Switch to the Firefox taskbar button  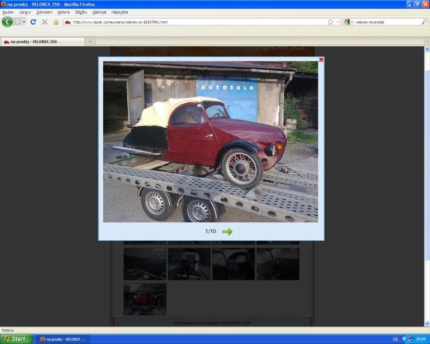[x=63, y=339]
